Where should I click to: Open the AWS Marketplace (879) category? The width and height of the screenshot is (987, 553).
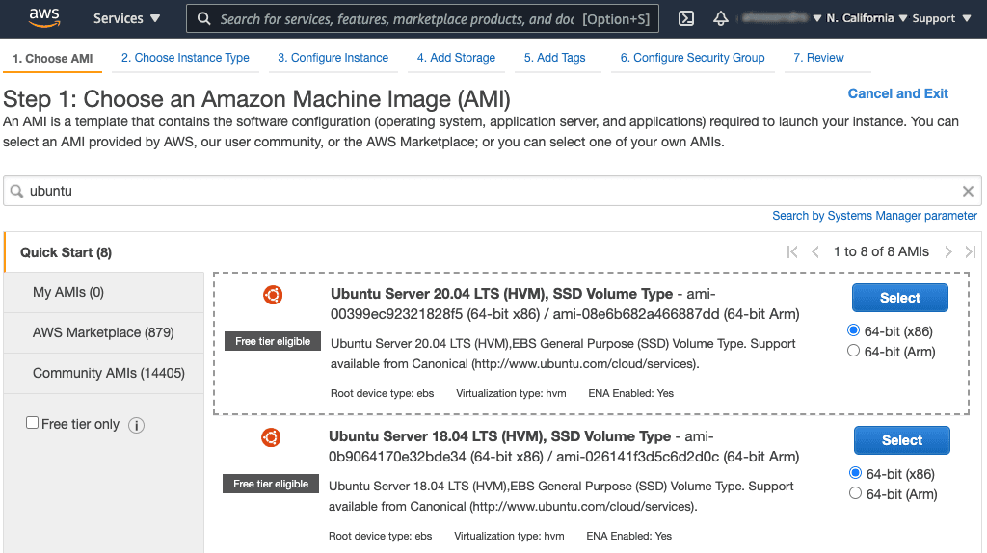coord(103,332)
